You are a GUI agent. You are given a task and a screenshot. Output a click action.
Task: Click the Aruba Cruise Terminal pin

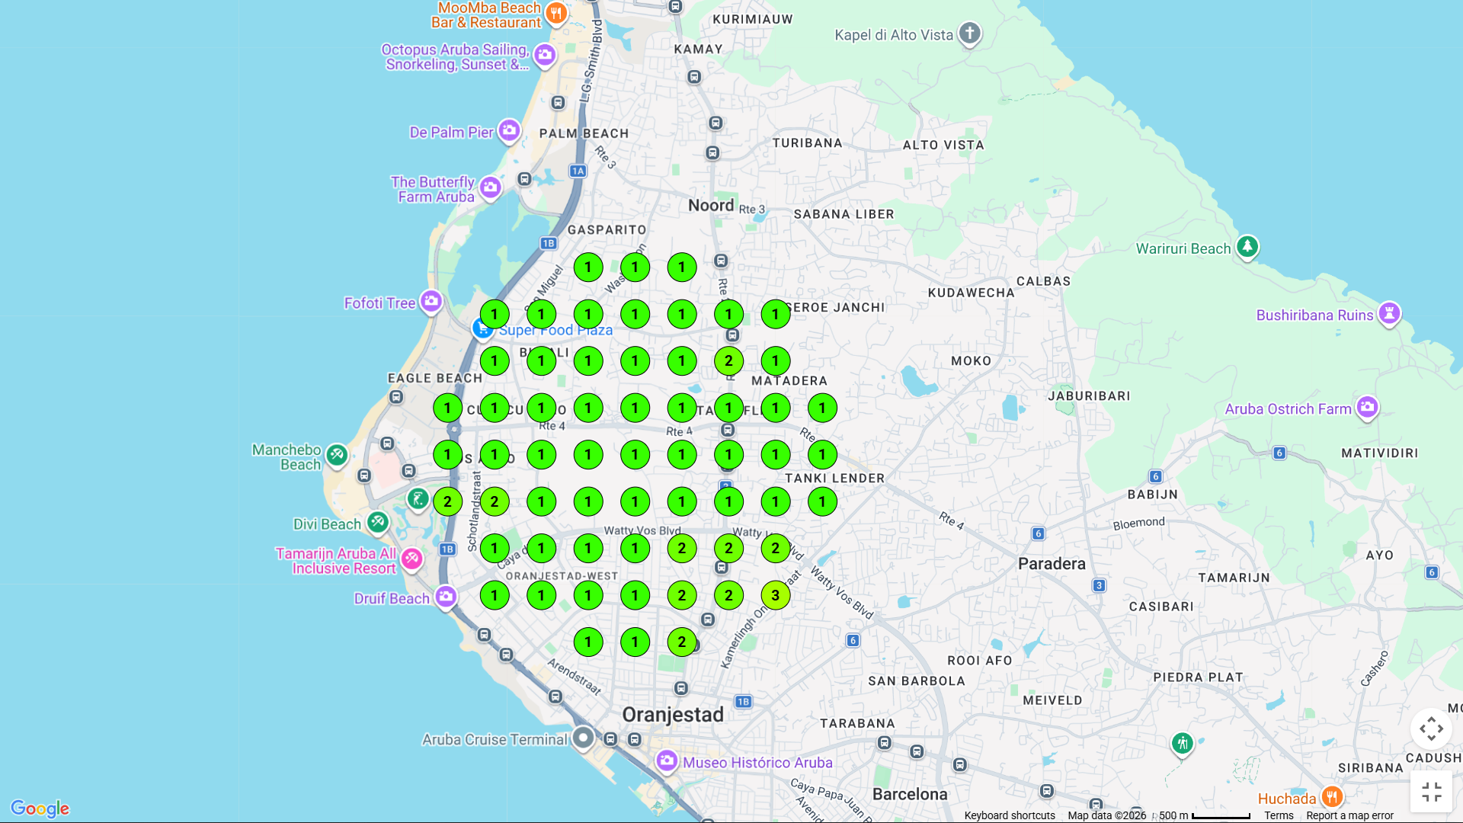[x=584, y=738]
